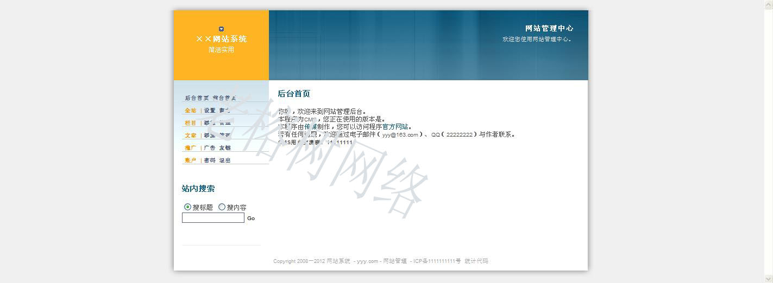Follow the 传媒 link in welcome text

tap(311, 127)
